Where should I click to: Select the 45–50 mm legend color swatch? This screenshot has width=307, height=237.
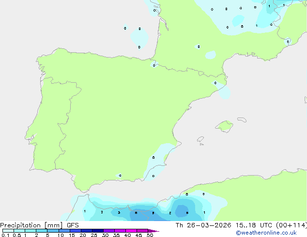tap(142, 231)
